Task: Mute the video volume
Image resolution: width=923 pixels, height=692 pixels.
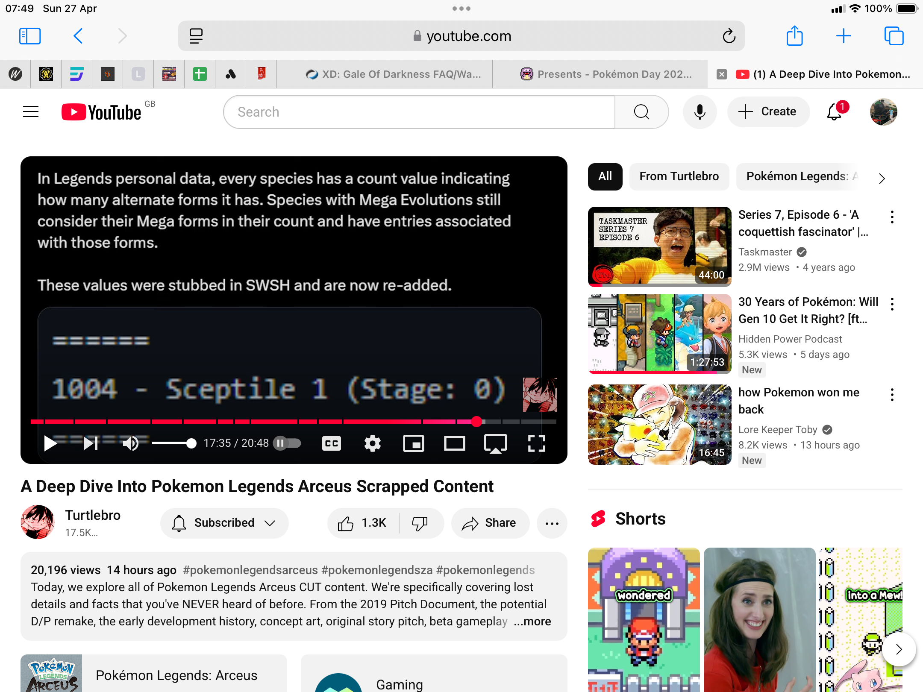Action: 131,443
